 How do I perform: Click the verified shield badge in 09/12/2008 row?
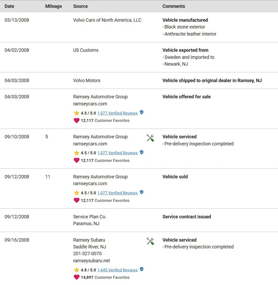pyautogui.click(x=142, y=192)
